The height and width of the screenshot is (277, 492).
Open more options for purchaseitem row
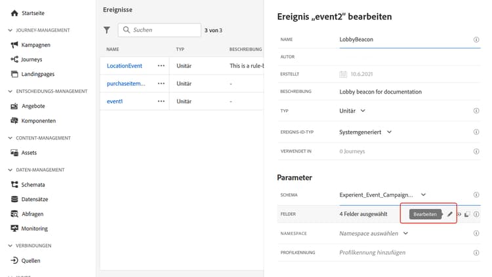[x=161, y=83]
